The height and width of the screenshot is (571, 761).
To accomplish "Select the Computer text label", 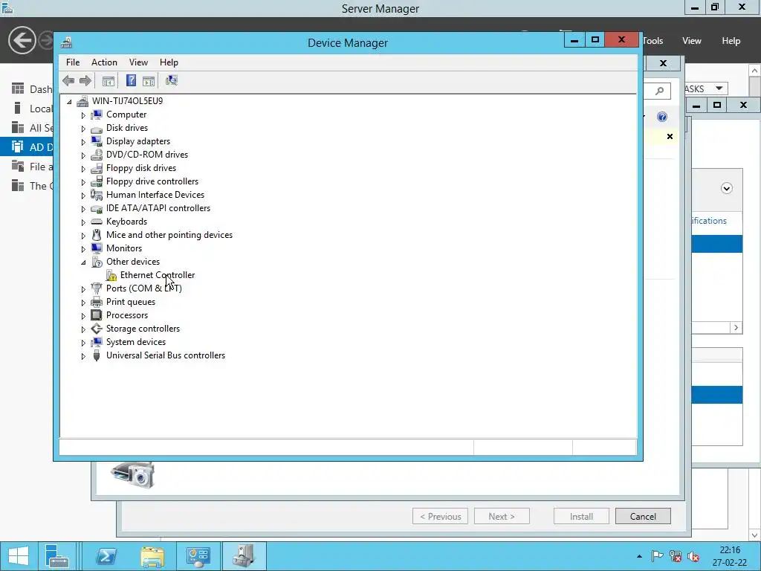I will 126,114.
